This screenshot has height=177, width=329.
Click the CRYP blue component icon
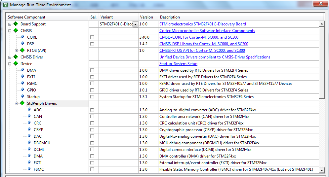(x=29, y=129)
